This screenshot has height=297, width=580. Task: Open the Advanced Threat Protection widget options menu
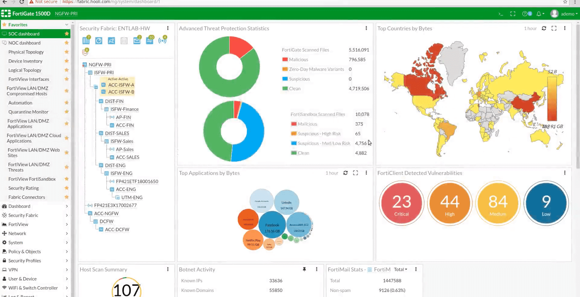coord(366,28)
